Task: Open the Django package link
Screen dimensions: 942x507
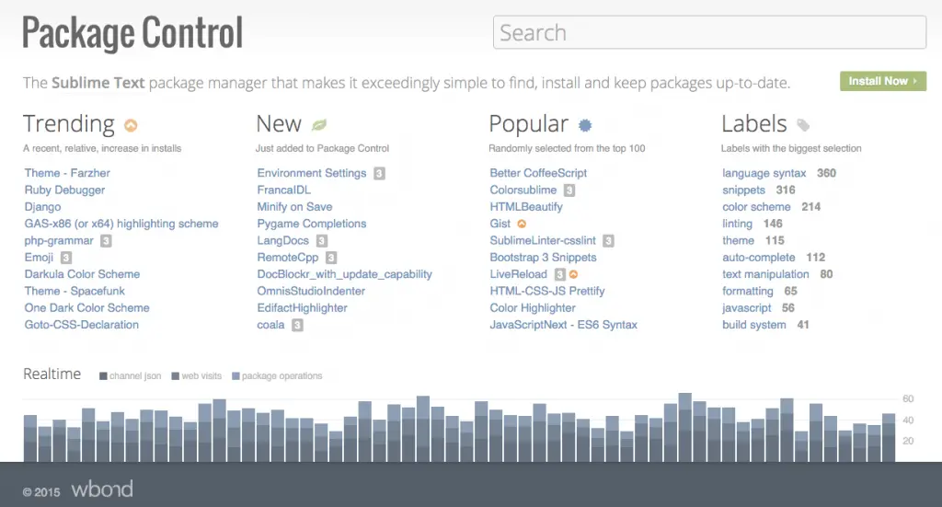Action: pyautogui.click(x=42, y=207)
